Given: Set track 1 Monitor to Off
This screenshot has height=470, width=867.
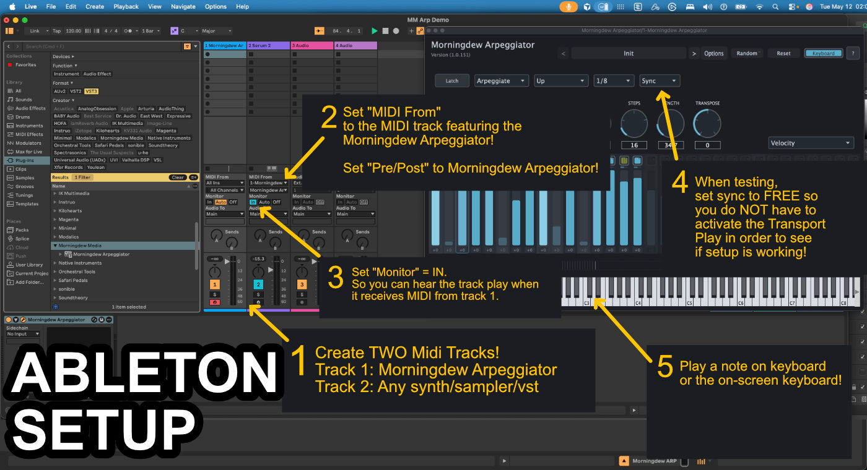Looking at the screenshot, I should [233, 202].
